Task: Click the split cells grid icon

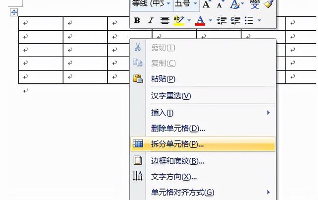Action: coord(138,143)
